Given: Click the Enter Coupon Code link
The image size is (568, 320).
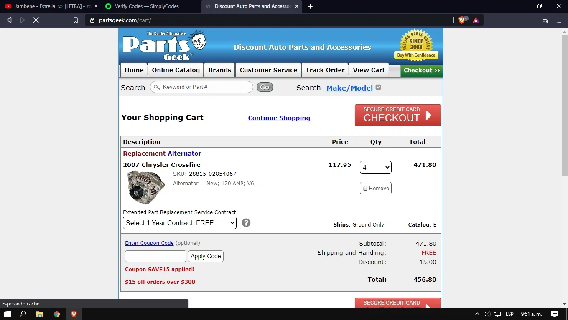Looking at the screenshot, I should tap(149, 243).
